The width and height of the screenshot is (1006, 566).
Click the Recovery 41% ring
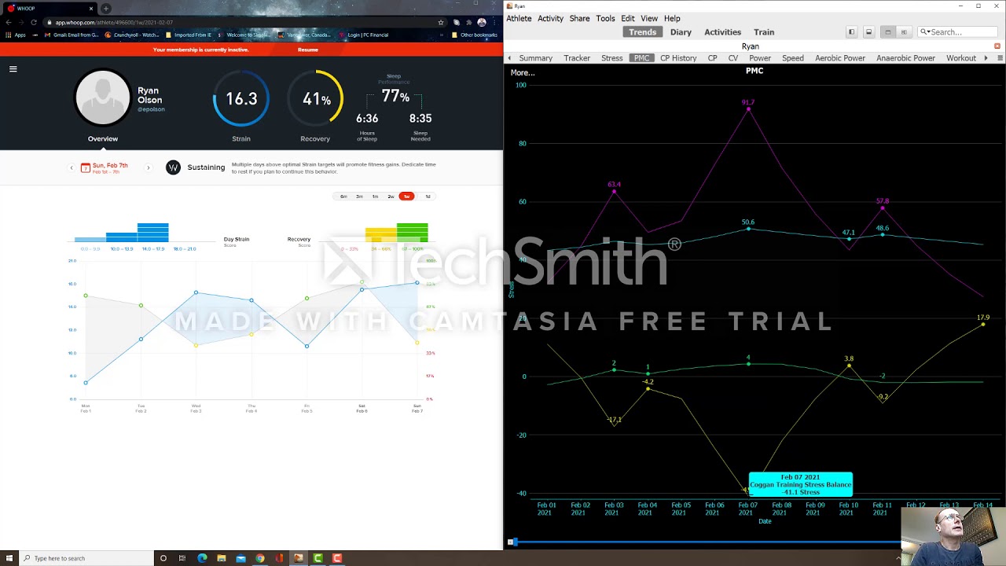315,99
